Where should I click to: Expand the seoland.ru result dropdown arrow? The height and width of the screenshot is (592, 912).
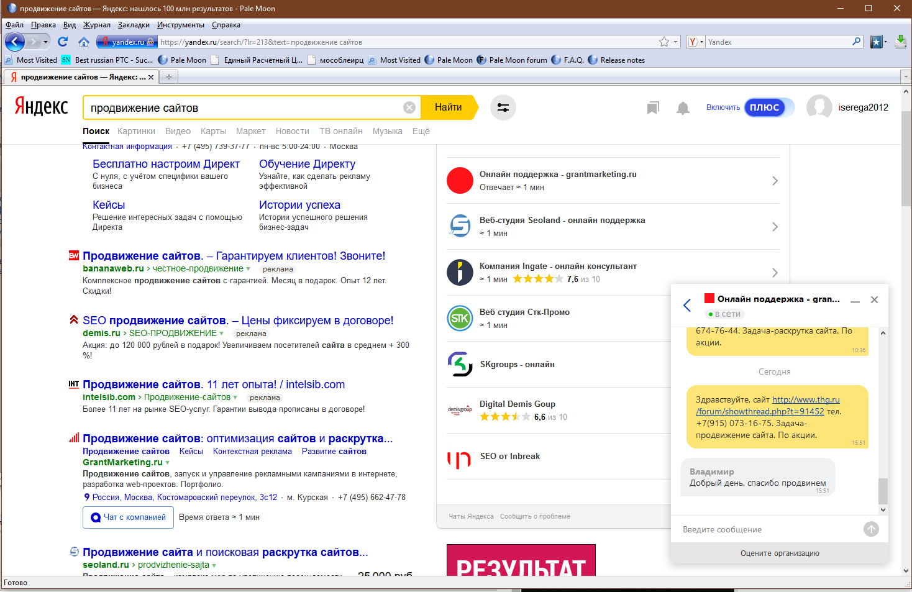pyautogui.click(x=214, y=565)
